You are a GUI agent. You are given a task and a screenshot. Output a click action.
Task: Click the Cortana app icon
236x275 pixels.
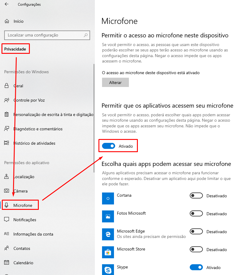pyautogui.click(x=108, y=198)
